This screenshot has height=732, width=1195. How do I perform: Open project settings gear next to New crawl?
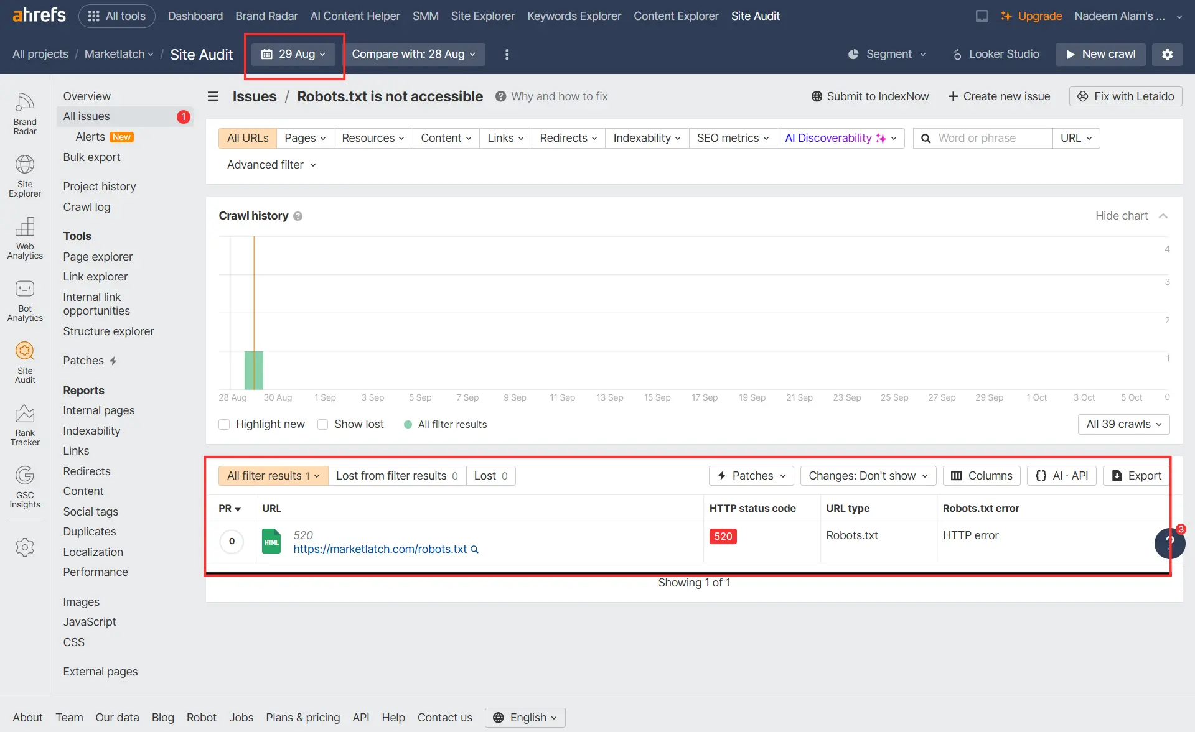click(x=1168, y=54)
